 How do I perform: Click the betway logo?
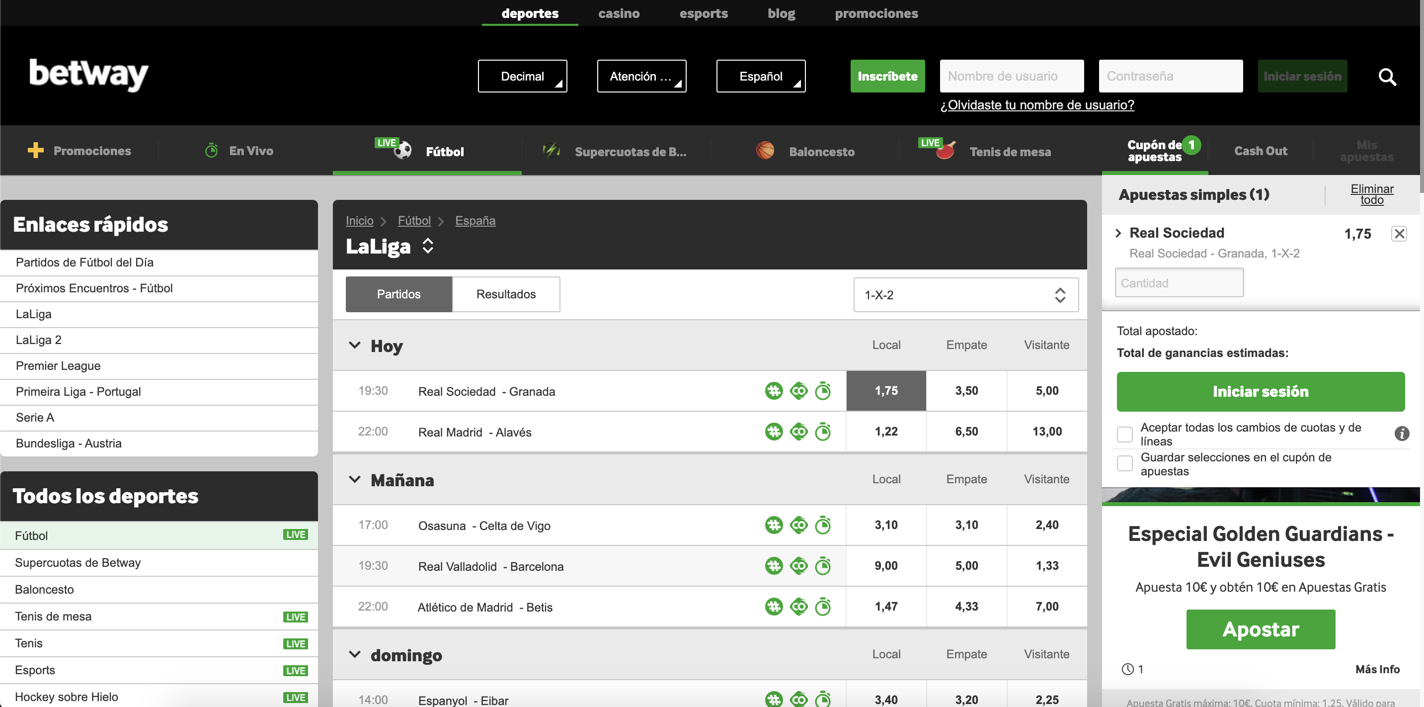click(88, 75)
